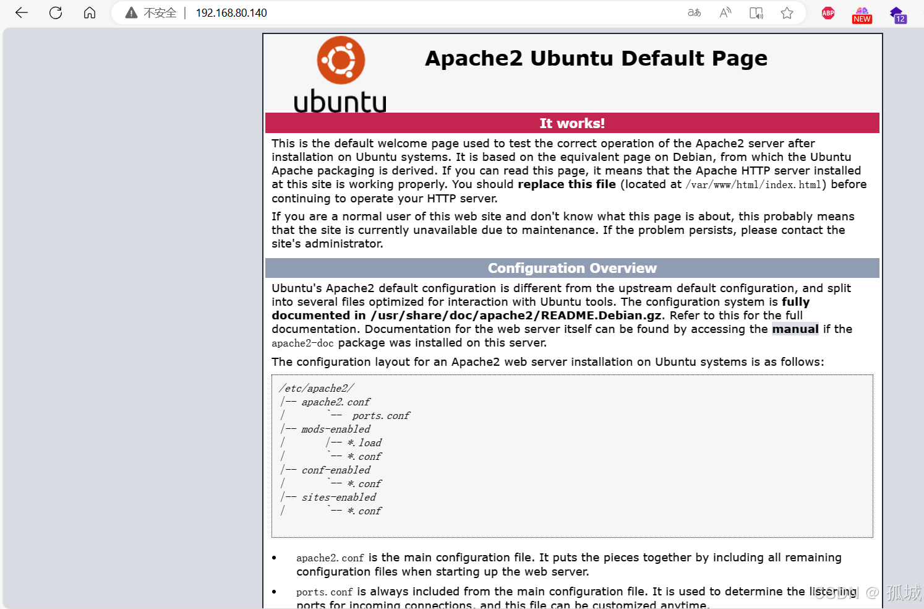924x609 pixels.
Task: Click the '不安全' security label
Action: [160, 13]
